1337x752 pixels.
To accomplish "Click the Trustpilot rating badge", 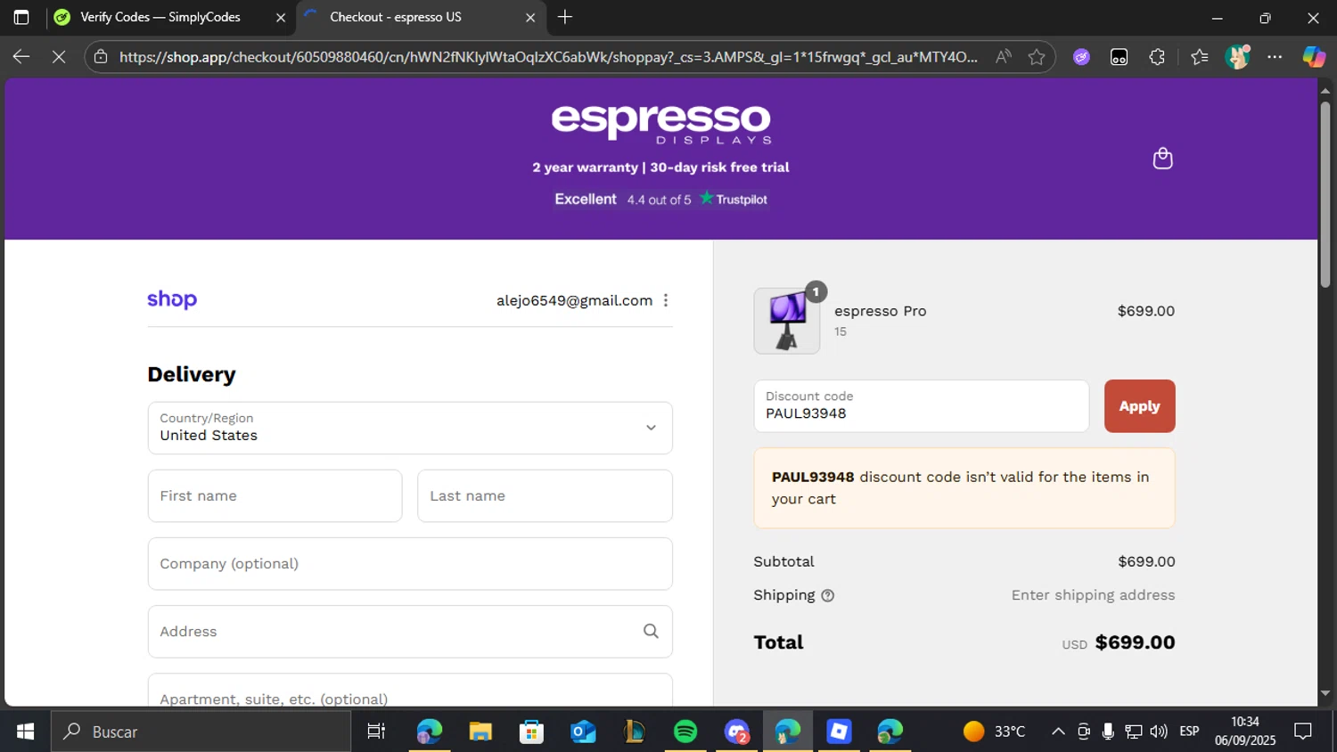I will pyautogui.click(x=660, y=199).
